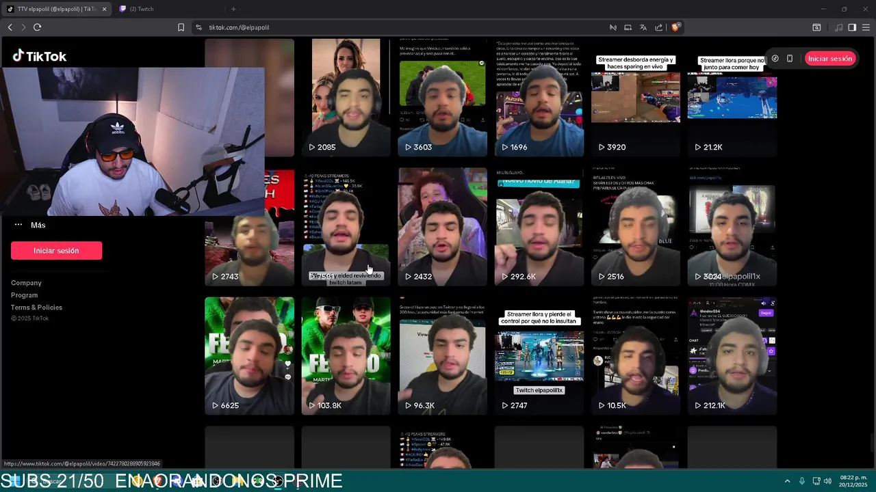Screen dimensions: 876x492
Task: Reload the TikTok page
Action: click(38, 27)
